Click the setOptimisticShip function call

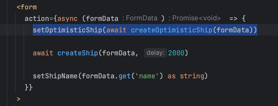67,30
